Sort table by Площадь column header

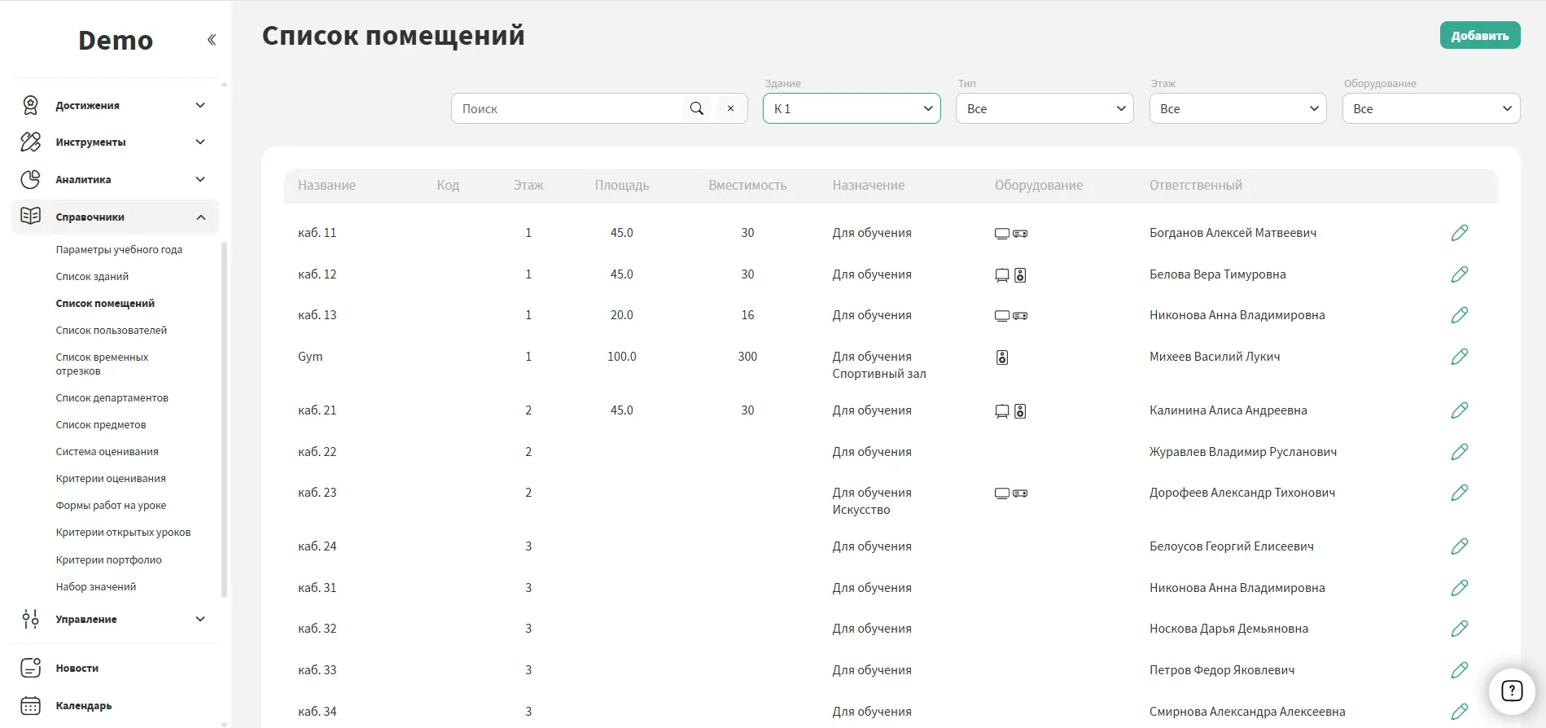point(621,186)
